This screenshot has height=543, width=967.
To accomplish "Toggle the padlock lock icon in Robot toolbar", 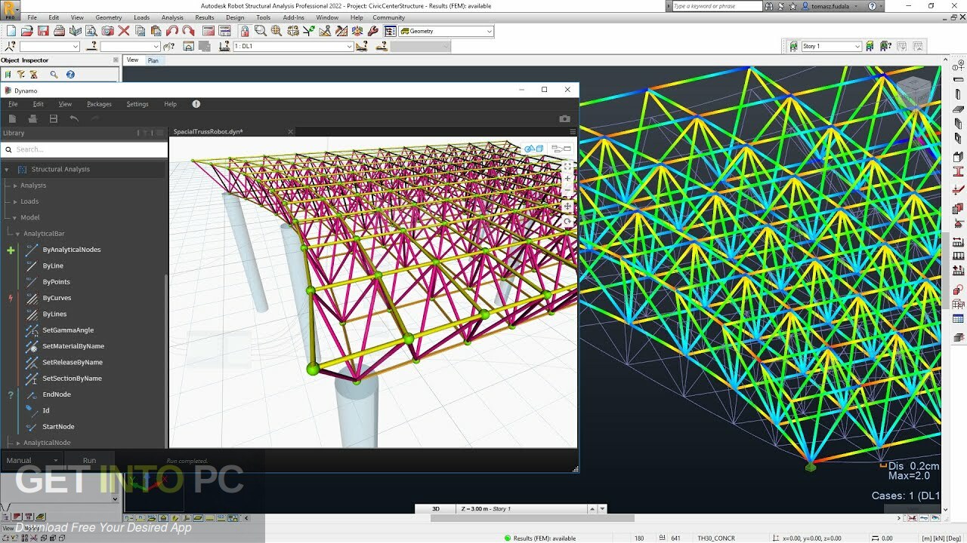I will point(244,32).
